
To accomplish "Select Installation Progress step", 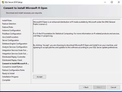I will (x=10, y=77).
